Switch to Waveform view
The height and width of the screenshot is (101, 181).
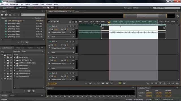point(8,8)
